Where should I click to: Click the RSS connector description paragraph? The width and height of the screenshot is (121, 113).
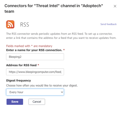(61, 36)
